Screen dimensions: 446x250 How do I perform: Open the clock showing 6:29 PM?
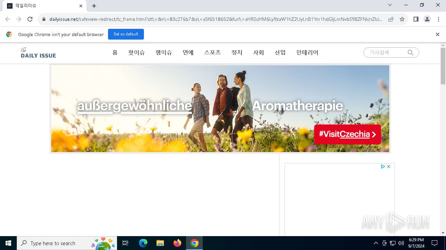click(x=416, y=243)
